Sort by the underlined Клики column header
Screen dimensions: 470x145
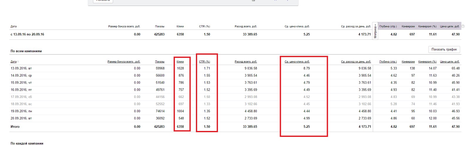(x=180, y=62)
